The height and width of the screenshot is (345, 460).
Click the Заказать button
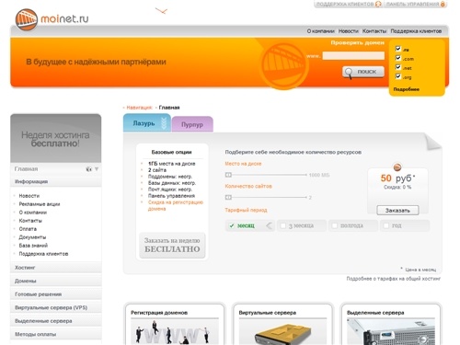click(x=397, y=211)
